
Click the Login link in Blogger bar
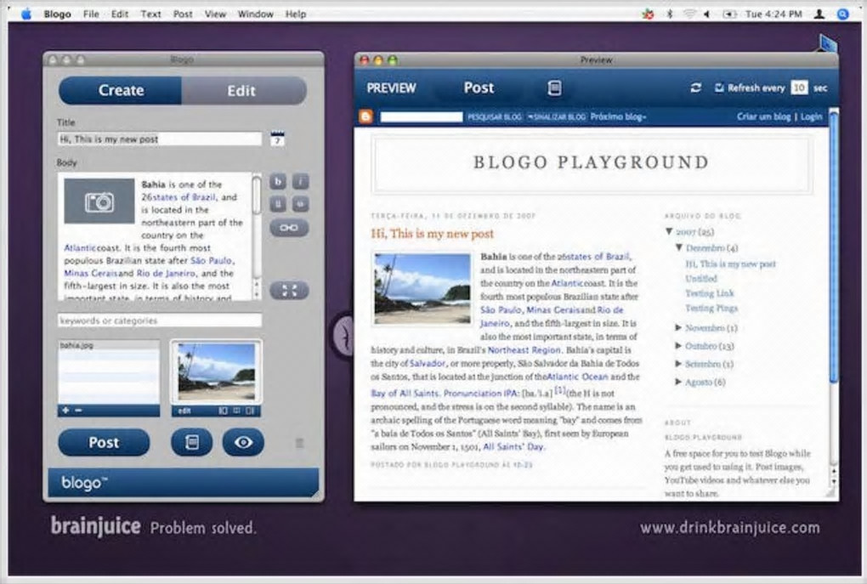(x=811, y=116)
